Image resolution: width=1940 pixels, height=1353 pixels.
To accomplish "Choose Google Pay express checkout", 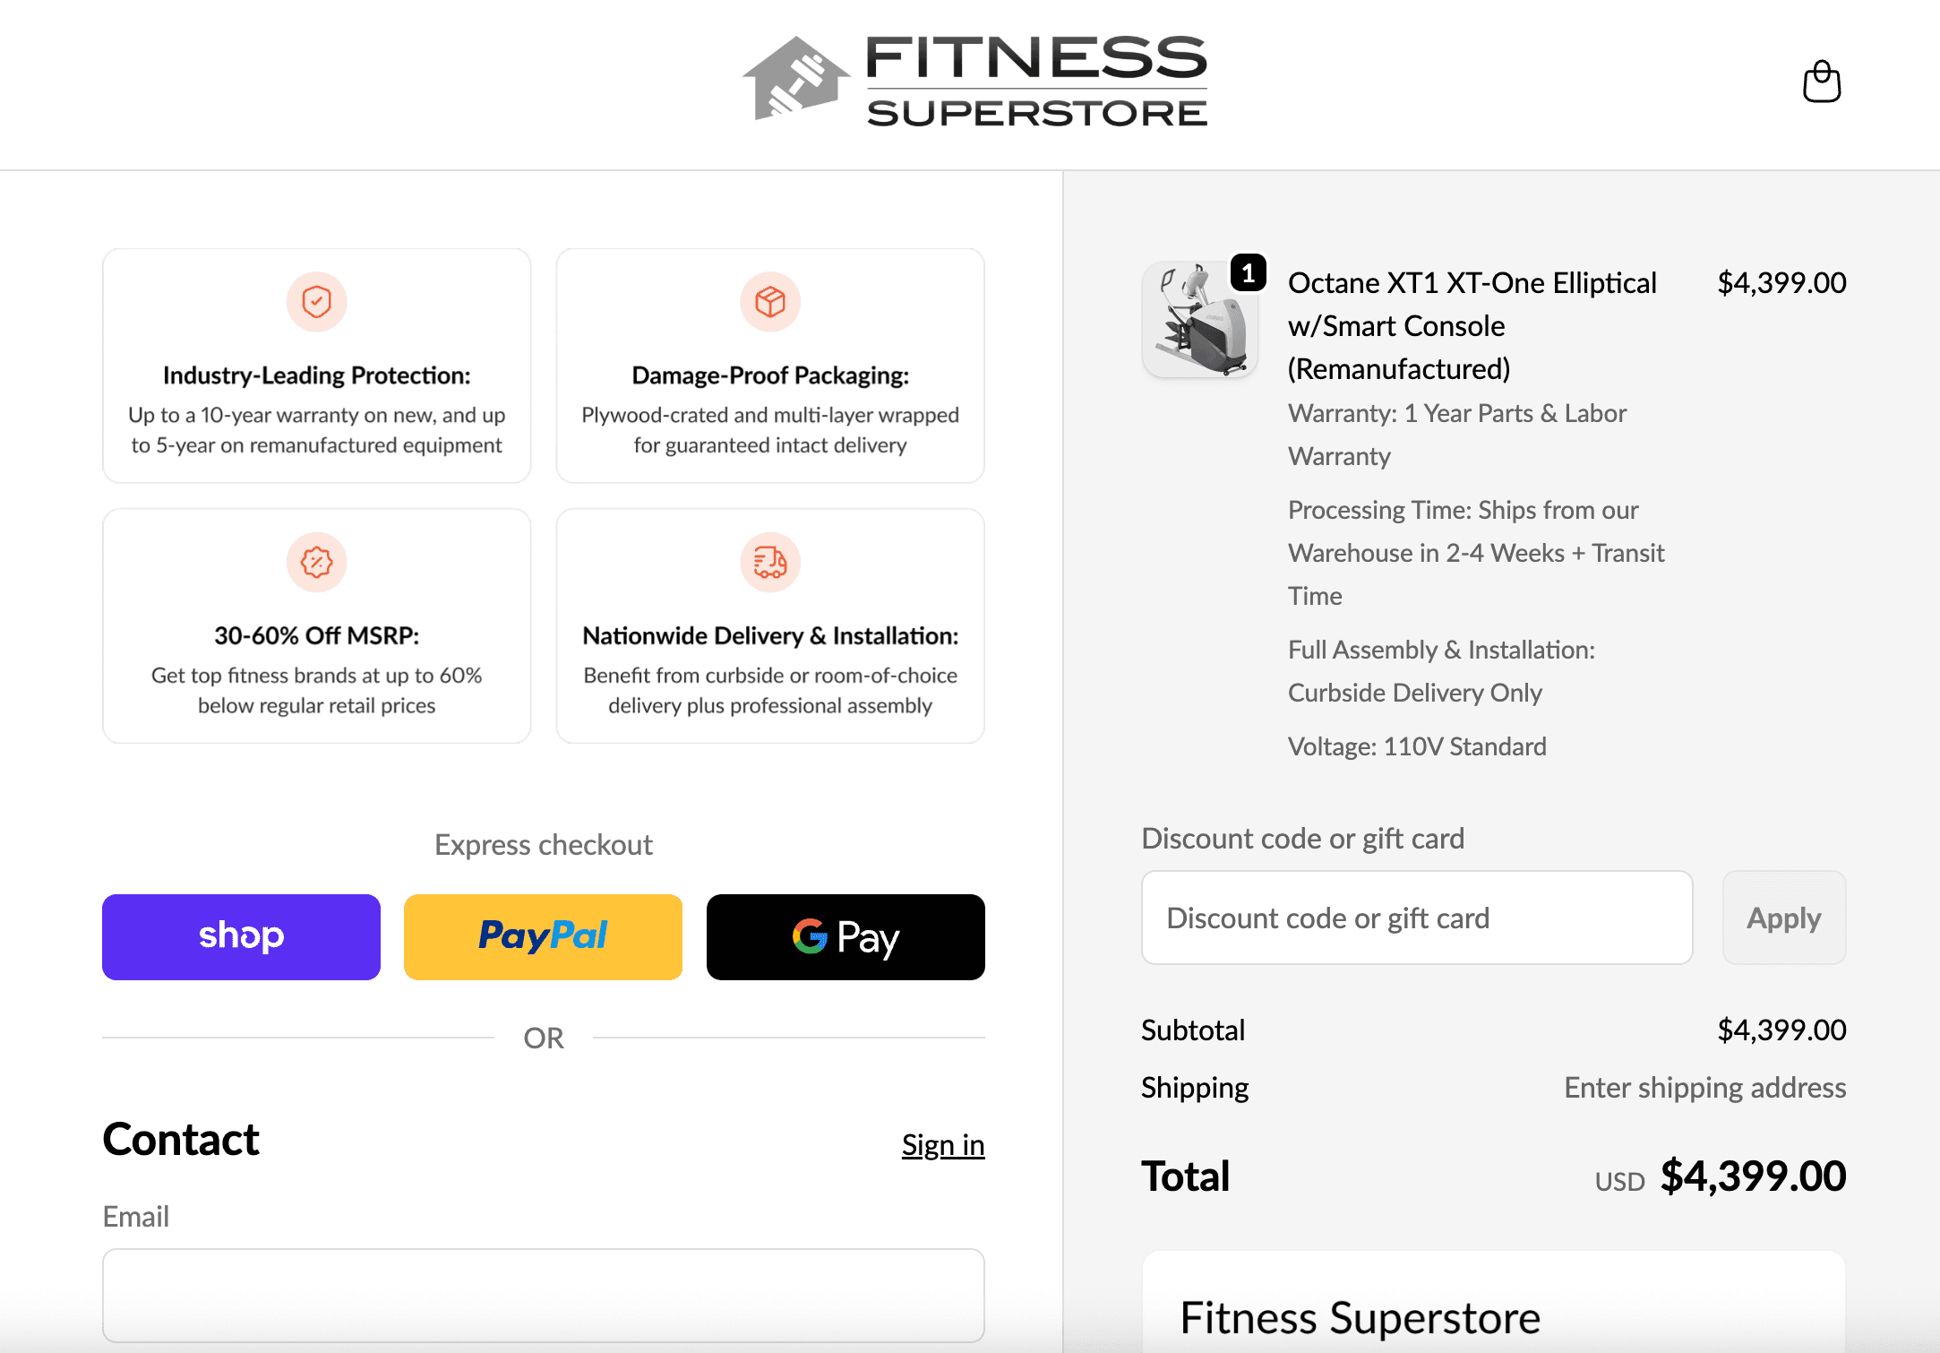I will coord(846,936).
